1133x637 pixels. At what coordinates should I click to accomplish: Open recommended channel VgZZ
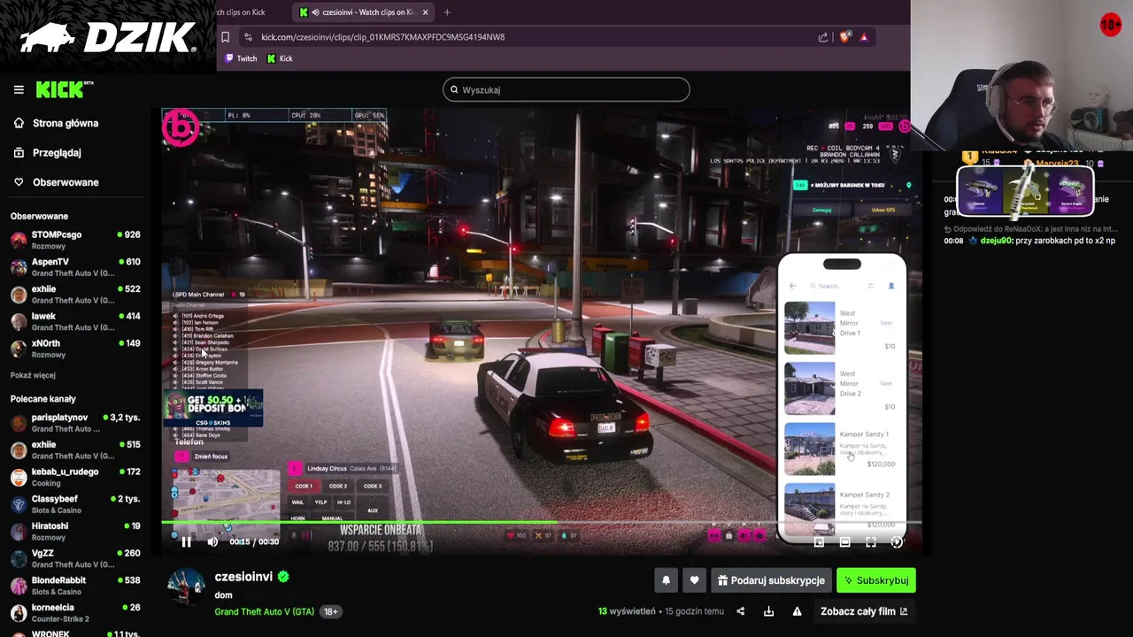[75, 558]
